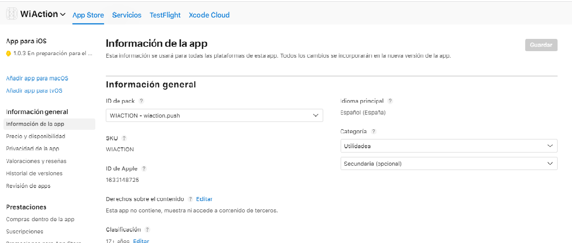
Task: Click the App para iOS sidebar heading
Action: (x=26, y=41)
